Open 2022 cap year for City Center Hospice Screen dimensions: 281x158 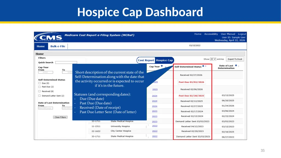coord(155,131)
